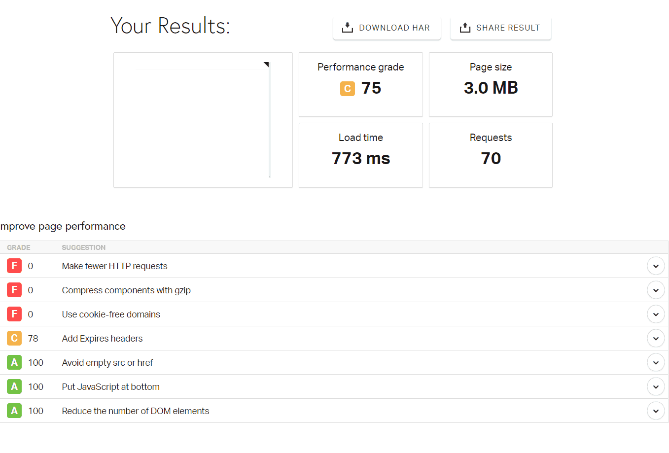669x453 pixels.
Task: Click the Performance grade score 75
Action: tap(371, 88)
